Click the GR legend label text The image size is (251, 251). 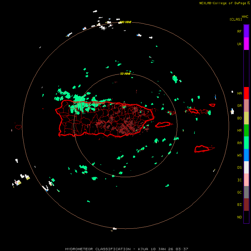pyautogui.click(x=239, y=106)
